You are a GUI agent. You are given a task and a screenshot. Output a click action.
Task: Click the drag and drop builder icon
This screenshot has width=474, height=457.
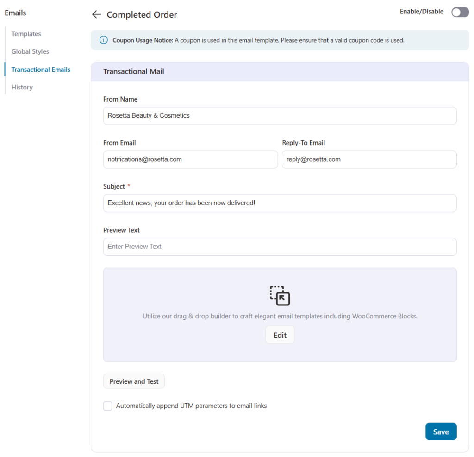point(280,296)
